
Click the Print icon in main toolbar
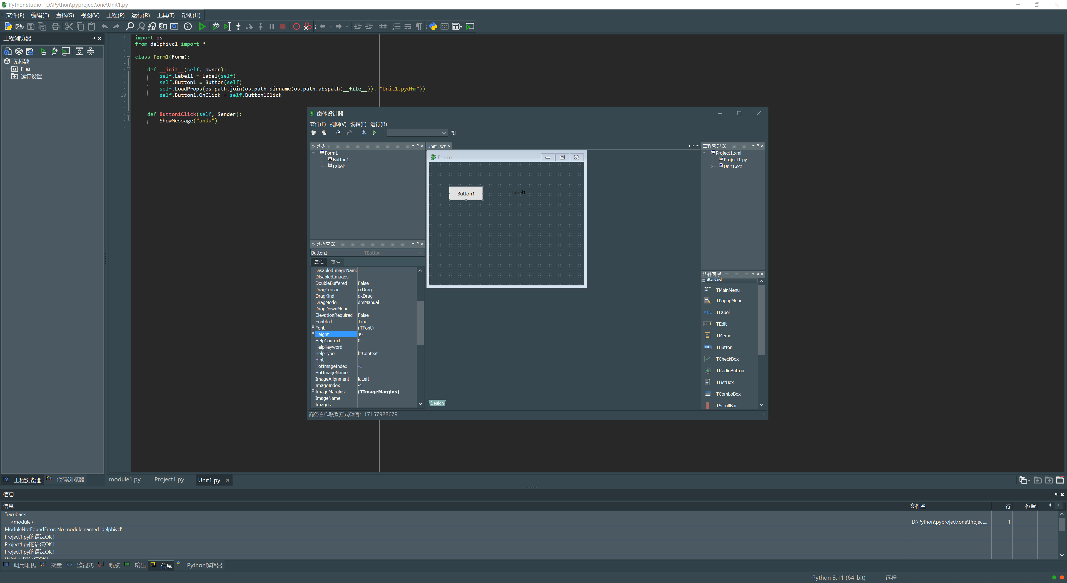(x=56, y=26)
